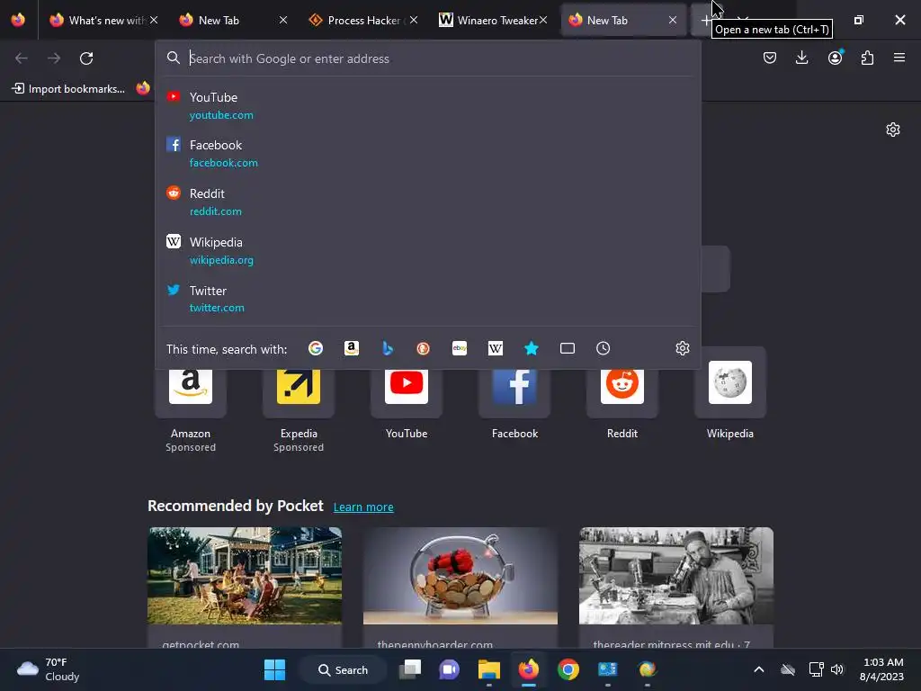Screen dimensions: 921x691
Task: Click the taskbar Search box
Action: click(343, 669)
